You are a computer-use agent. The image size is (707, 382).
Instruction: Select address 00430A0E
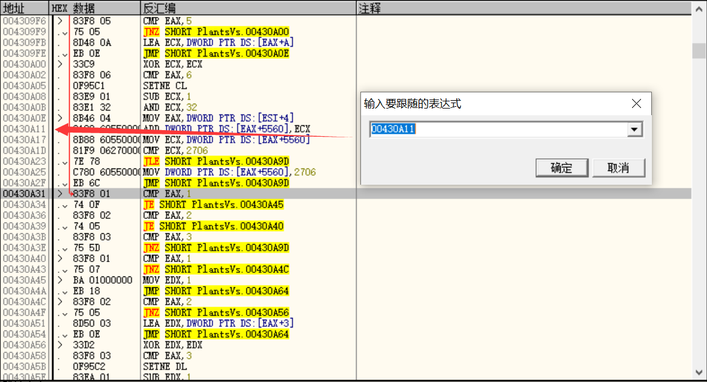tap(25, 118)
